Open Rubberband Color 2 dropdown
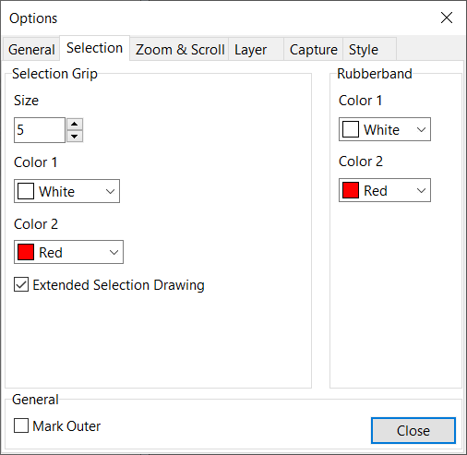467x455 pixels. point(385,190)
